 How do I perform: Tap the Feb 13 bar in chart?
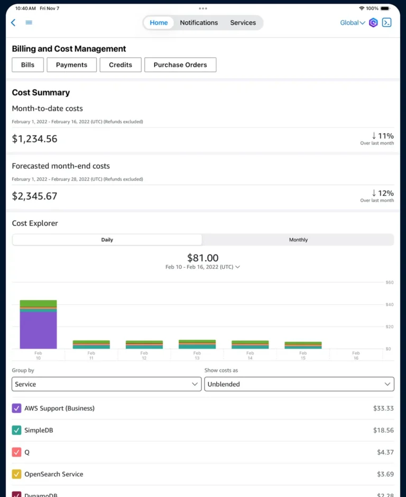(x=197, y=344)
